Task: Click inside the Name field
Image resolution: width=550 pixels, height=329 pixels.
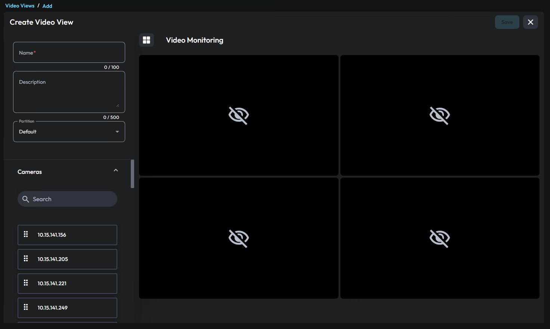Action: tap(69, 52)
